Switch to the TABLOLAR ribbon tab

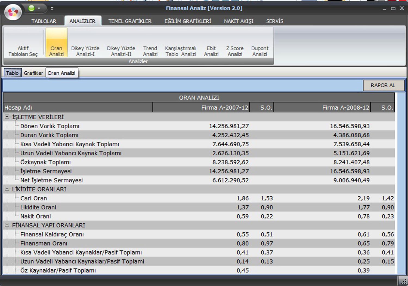click(44, 21)
